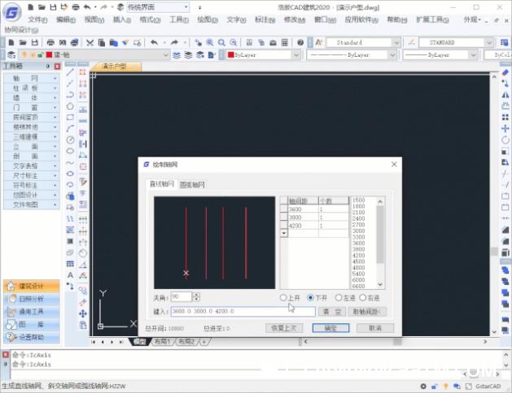This screenshot has width=512, height=393.
Task: Click Save icon in standard toolbar
Action: (x=35, y=42)
